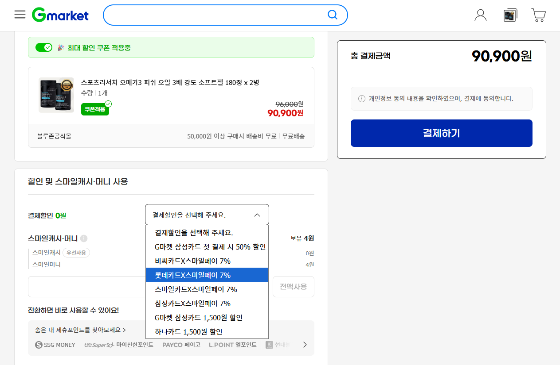Viewport: 560px width, 365px height.
Task: Open my account via the profile icon
Action: tap(481, 15)
